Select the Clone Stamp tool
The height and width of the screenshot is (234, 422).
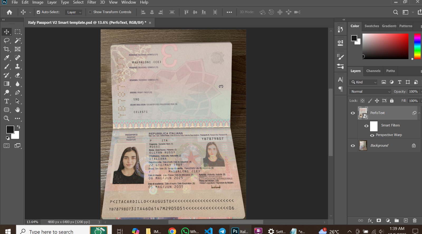(17, 66)
